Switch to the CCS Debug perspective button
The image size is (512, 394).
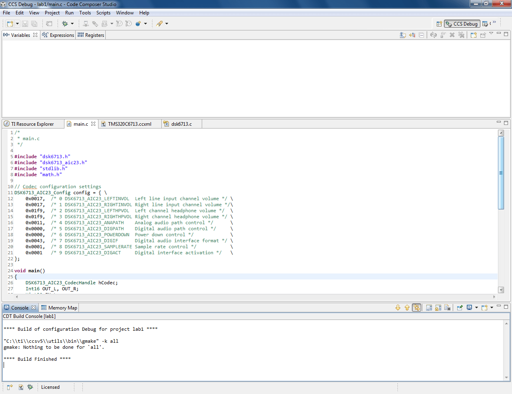(462, 24)
